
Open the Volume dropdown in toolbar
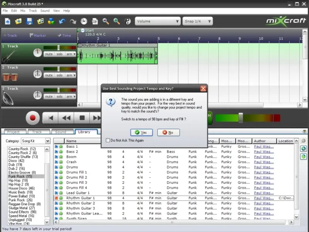157,21
